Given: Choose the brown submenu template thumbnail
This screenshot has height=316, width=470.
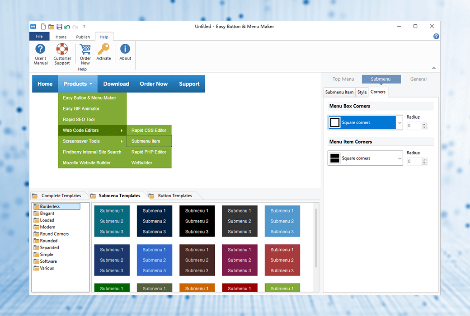Looking at the screenshot, I should pyautogui.click(x=197, y=260).
